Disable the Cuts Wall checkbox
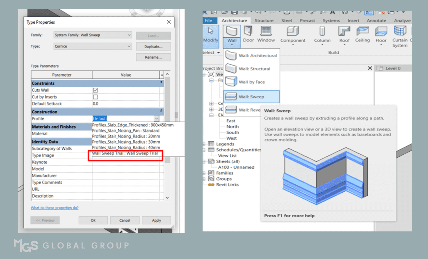Screen dimensions: 428x259 click(95, 90)
